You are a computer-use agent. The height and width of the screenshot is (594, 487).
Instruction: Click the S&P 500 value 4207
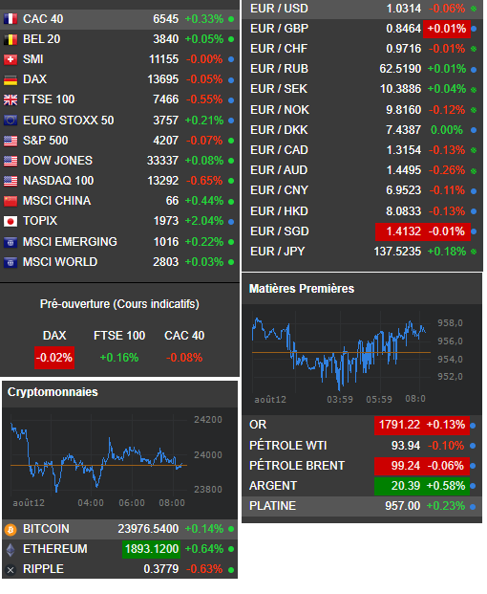point(165,141)
